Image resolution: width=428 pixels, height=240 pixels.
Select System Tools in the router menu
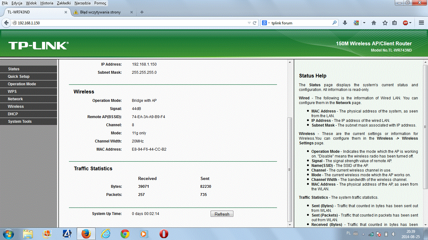pyautogui.click(x=20, y=122)
